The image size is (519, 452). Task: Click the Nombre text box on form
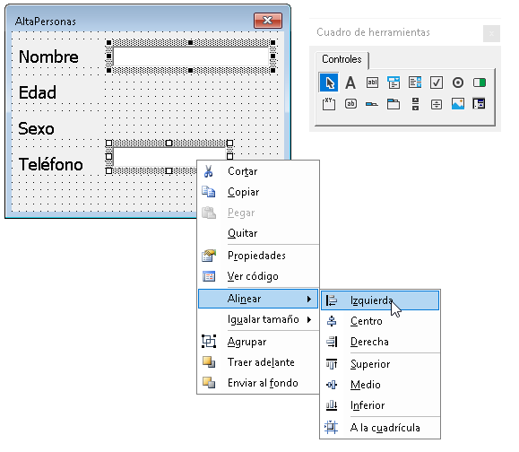191,56
